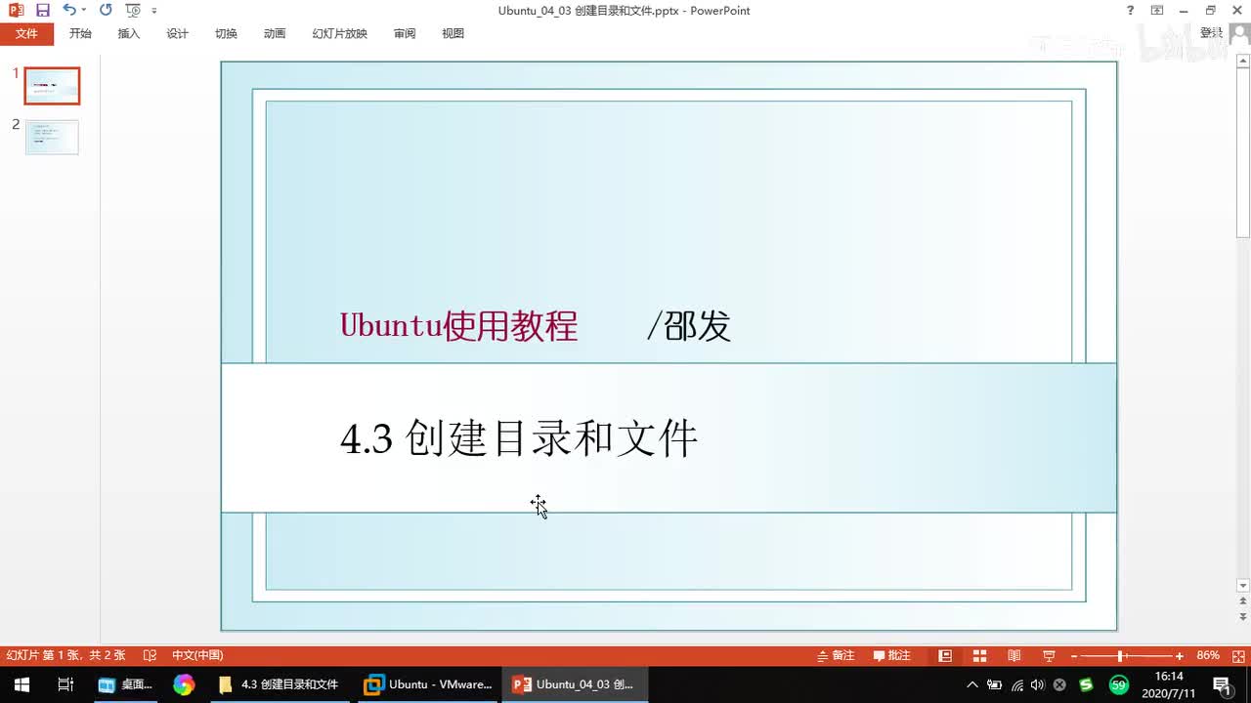This screenshot has height=703, width=1251.
Task: Go to previous slide double-arrow button
Action: [1243, 602]
